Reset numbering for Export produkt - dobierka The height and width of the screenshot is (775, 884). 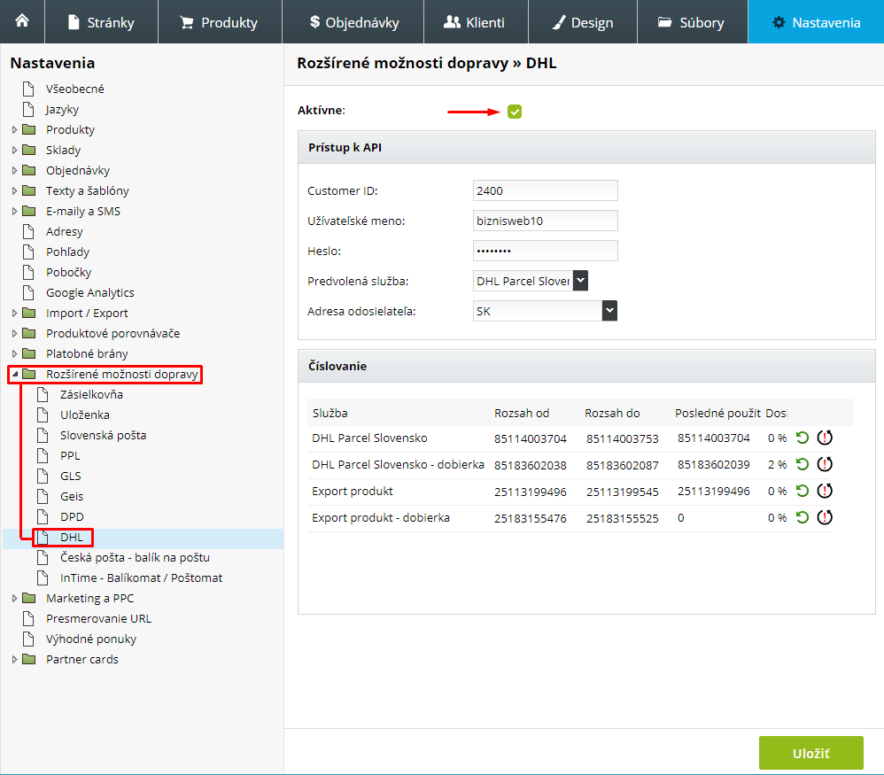coord(803,517)
